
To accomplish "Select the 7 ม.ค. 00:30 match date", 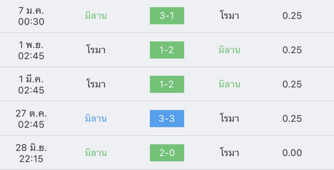I will pyautogui.click(x=31, y=16).
